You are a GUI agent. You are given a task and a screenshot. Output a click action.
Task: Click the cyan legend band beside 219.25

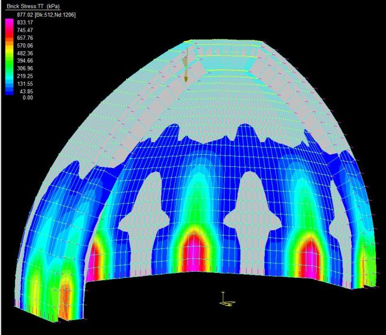pyautogui.click(x=9, y=77)
